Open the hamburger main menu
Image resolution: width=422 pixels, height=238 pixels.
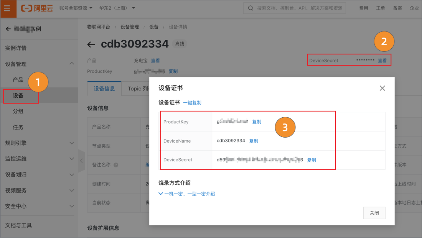pyautogui.click(x=7, y=8)
